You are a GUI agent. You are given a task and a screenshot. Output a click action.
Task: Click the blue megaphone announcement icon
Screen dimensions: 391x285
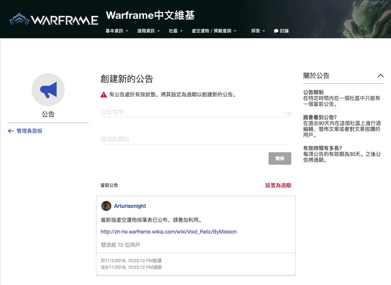[49, 90]
